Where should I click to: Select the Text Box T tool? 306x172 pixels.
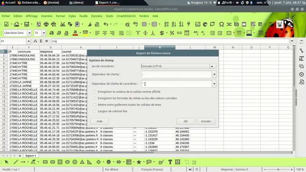170,162
